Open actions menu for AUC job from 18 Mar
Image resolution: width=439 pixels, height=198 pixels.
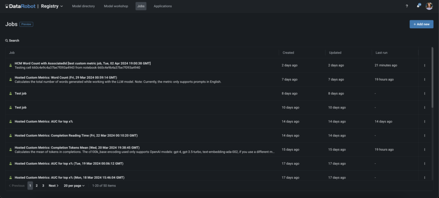pos(424,178)
